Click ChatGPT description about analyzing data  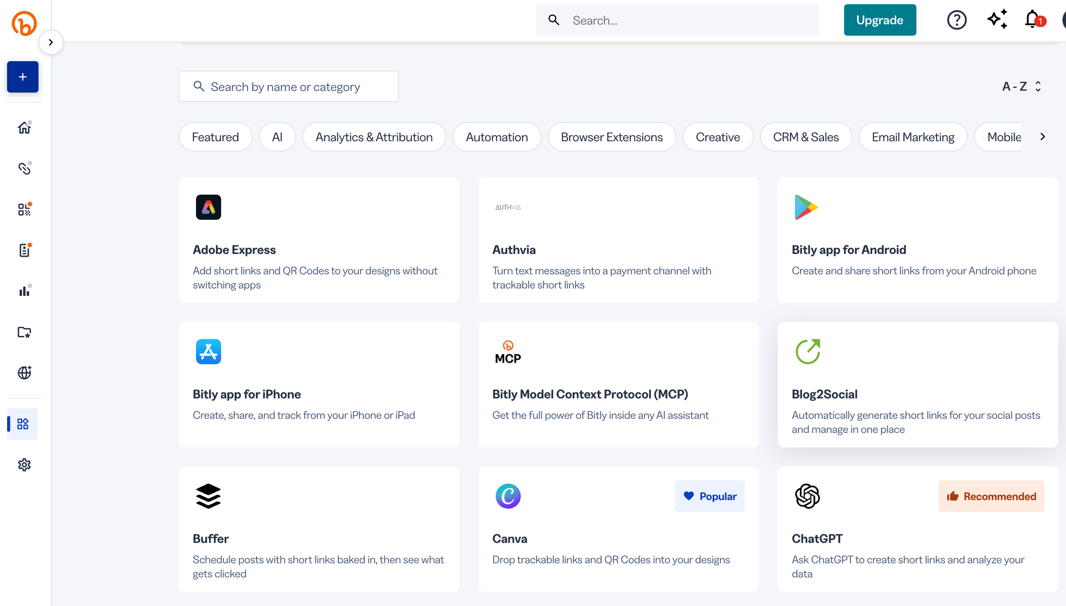[x=908, y=566]
